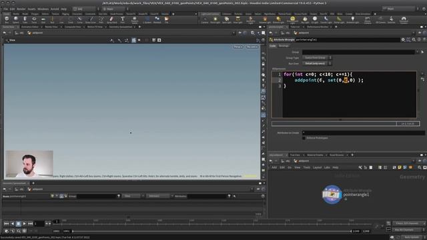
Task: Open the Arnold menu
Action: (x=55, y=9)
